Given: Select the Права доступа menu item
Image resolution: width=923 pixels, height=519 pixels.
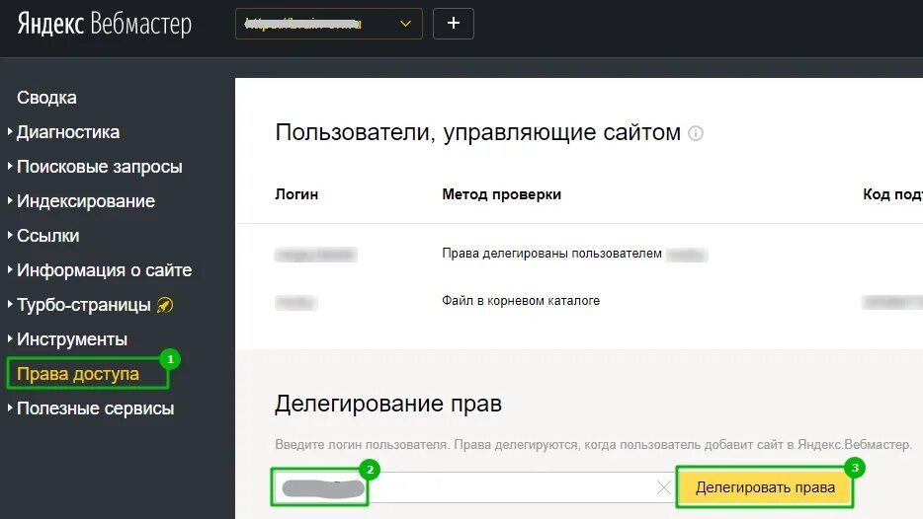Looking at the screenshot, I should 78,374.
